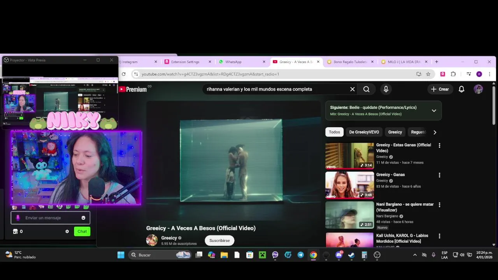The height and width of the screenshot is (280, 498).
Task: Select the Greeicy filter chip
Action: [x=395, y=132]
